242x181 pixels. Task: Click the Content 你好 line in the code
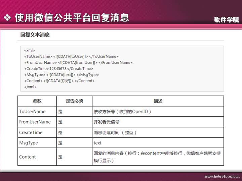click(x=59, y=80)
